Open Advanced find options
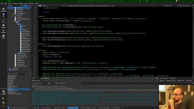Screen dimensions: 194x109 click(189, 81)
